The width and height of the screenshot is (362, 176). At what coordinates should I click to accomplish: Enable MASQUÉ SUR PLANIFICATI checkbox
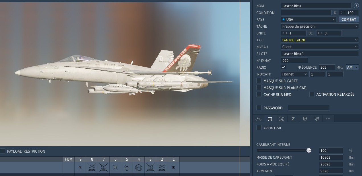[259, 88]
